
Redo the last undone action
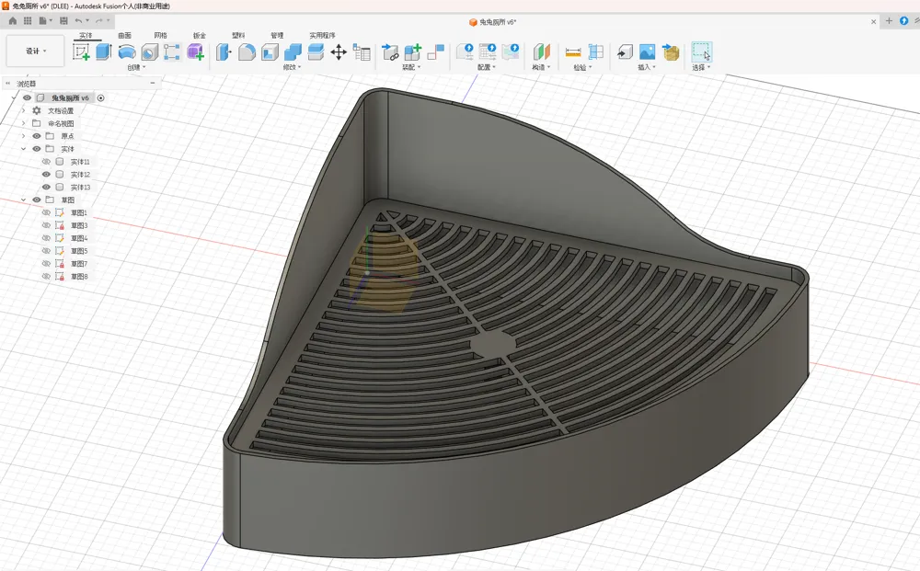click(99, 20)
